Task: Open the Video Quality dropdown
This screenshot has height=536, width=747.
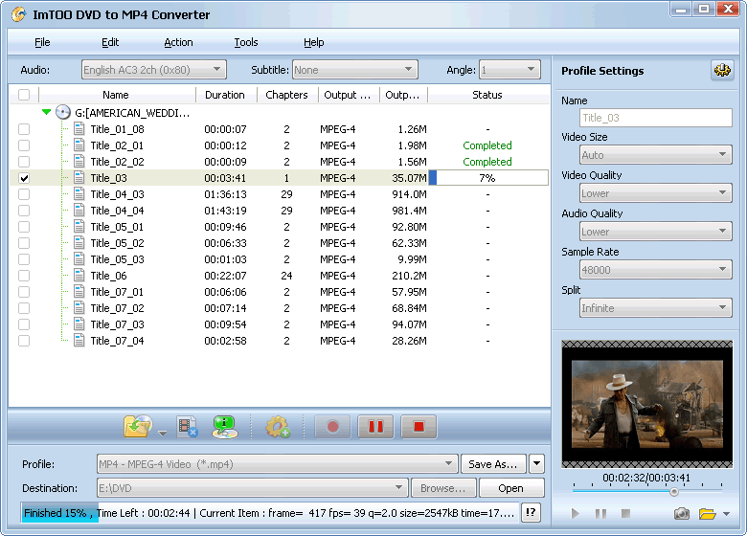Action: pos(655,193)
